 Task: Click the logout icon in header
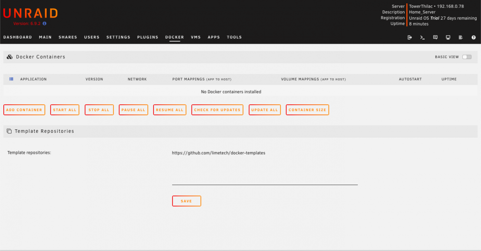409,38
